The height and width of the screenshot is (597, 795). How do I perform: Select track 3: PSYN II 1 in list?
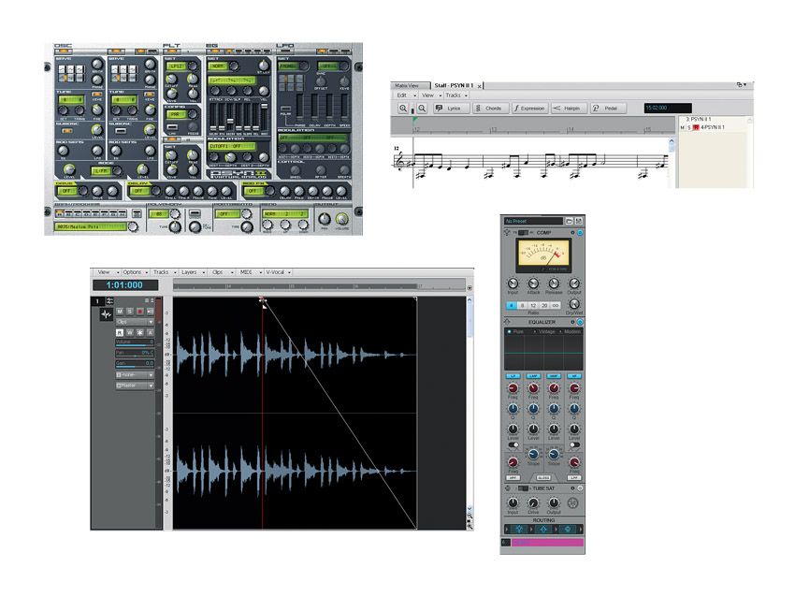698,119
